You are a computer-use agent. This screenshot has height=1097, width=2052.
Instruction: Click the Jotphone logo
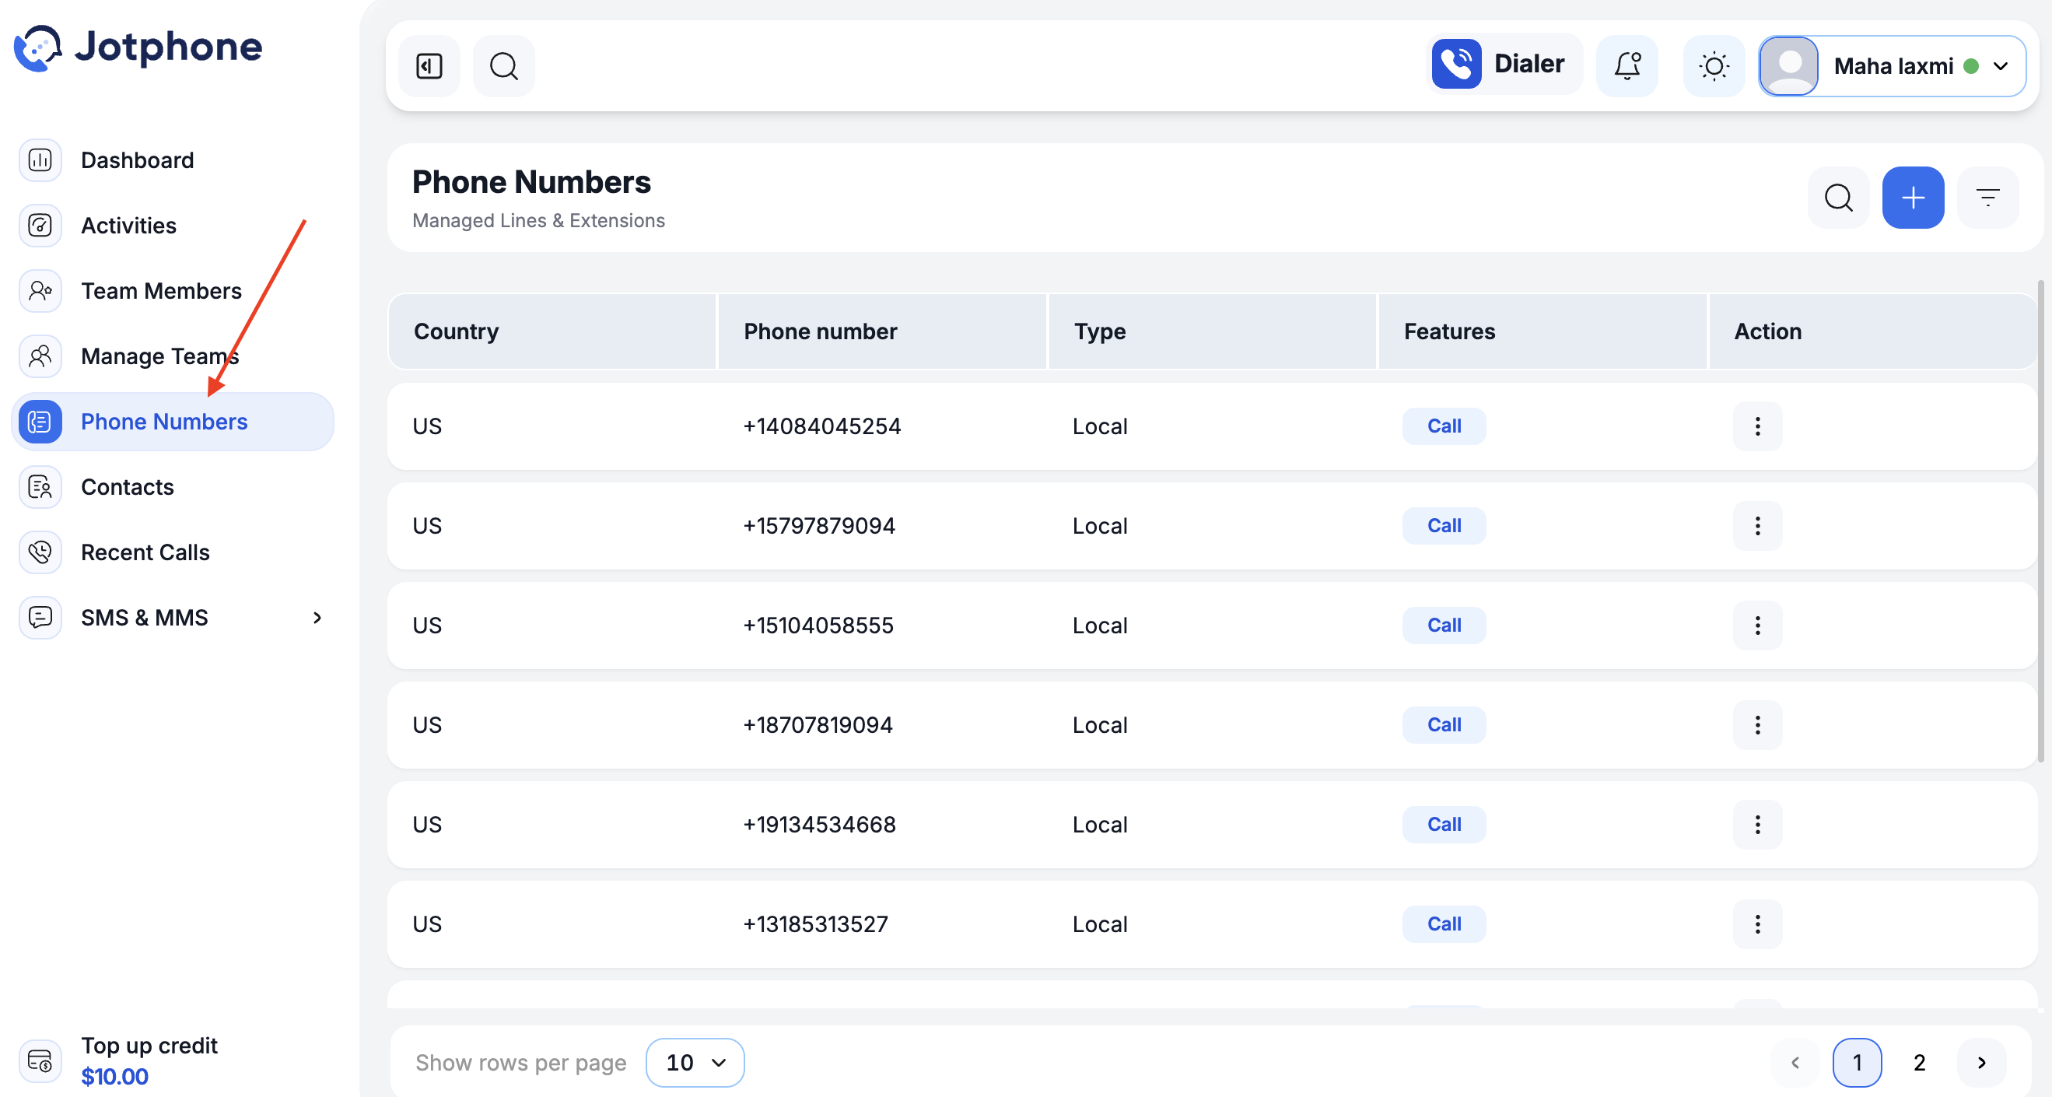[138, 47]
